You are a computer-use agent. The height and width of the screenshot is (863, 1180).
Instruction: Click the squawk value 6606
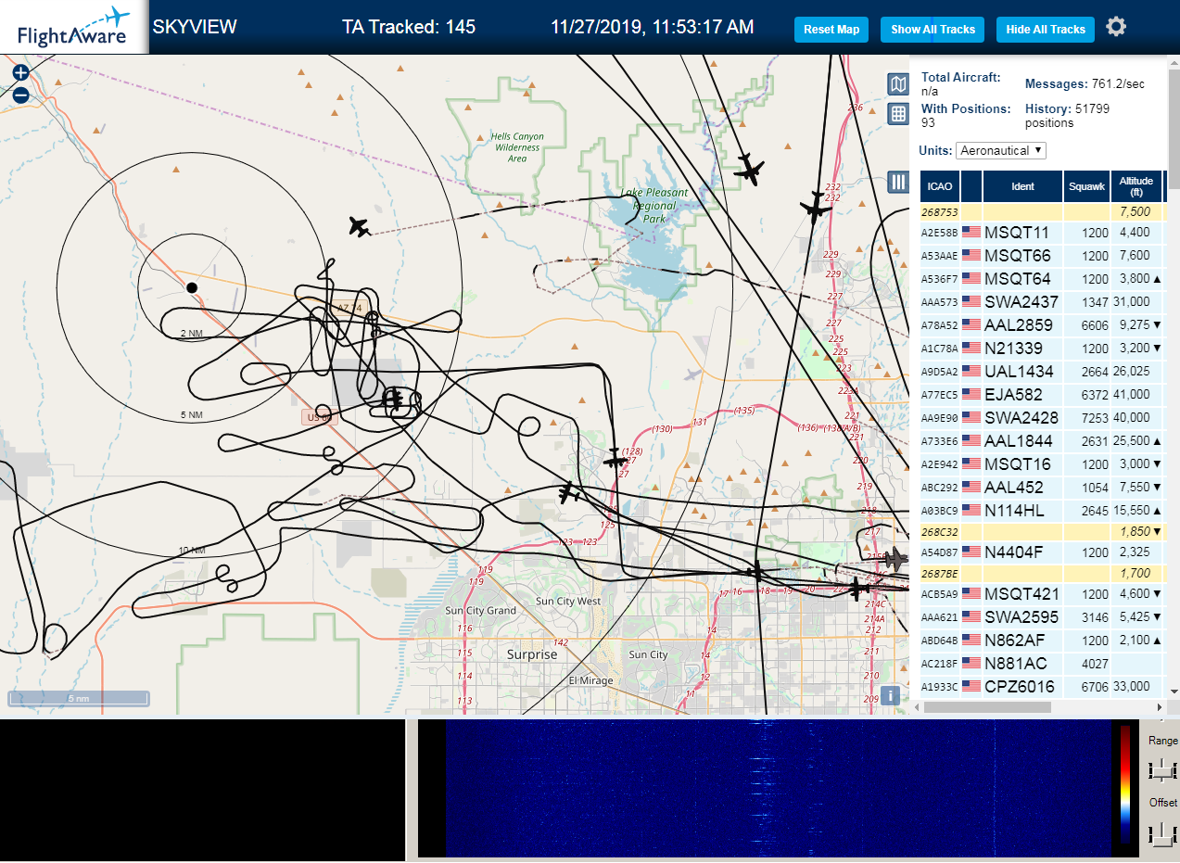1095,324
